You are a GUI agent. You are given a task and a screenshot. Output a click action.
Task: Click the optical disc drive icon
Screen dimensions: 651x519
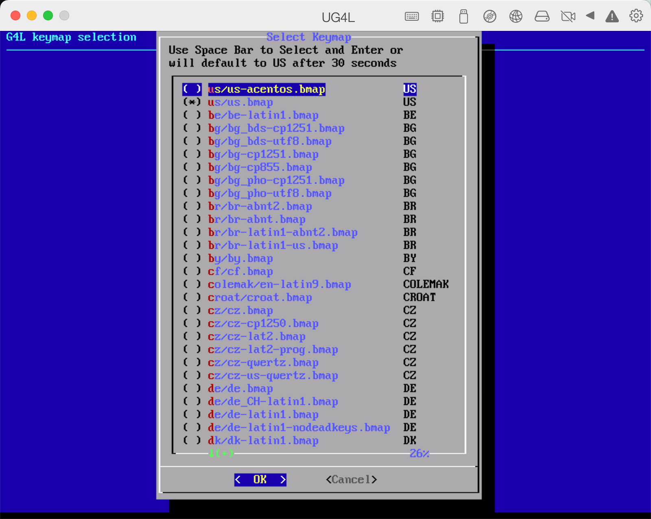point(490,16)
